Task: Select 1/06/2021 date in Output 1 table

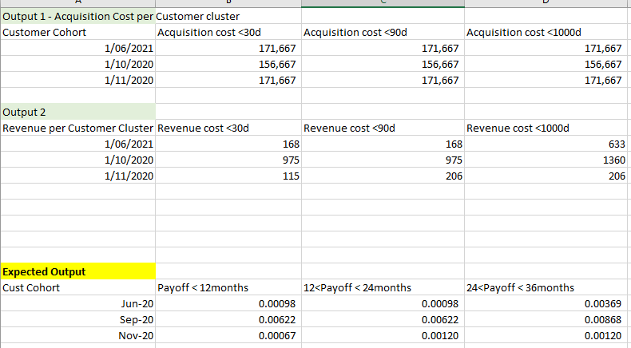Action: pyautogui.click(x=78, y=48)
